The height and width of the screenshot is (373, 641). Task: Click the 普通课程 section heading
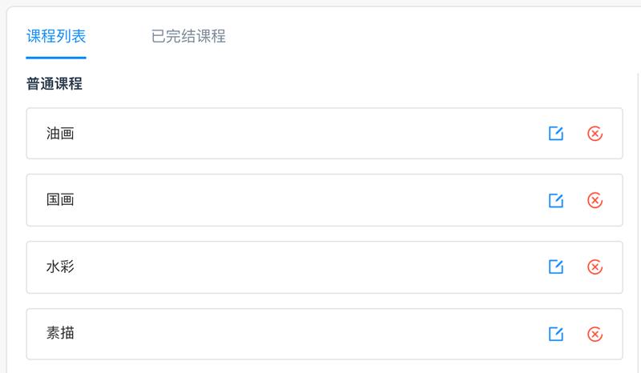[x=54, y=83]
